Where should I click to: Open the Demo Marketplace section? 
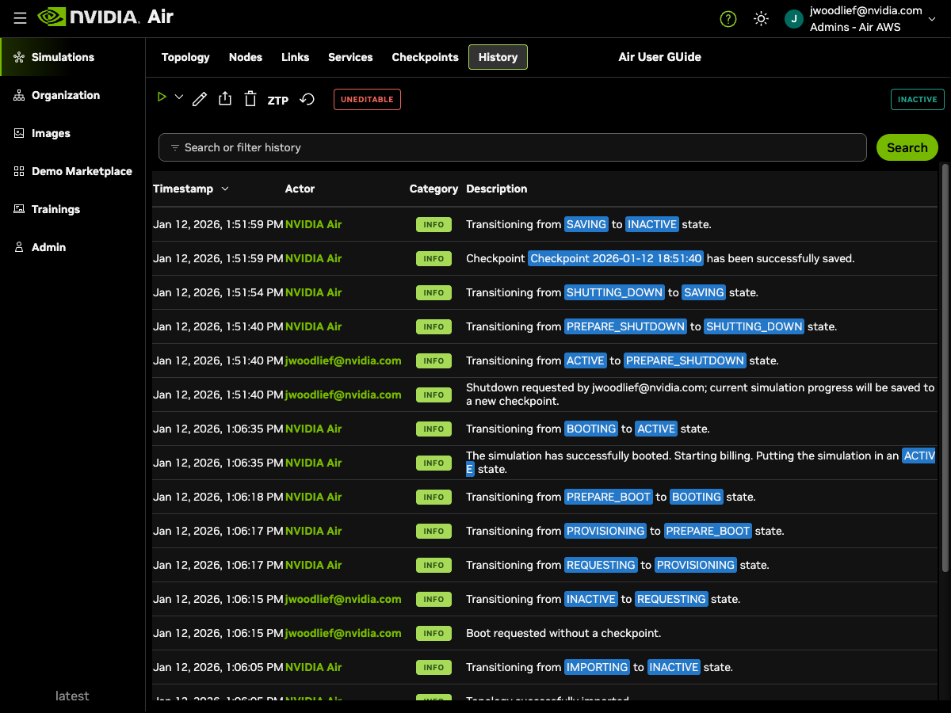pos(82,171)
